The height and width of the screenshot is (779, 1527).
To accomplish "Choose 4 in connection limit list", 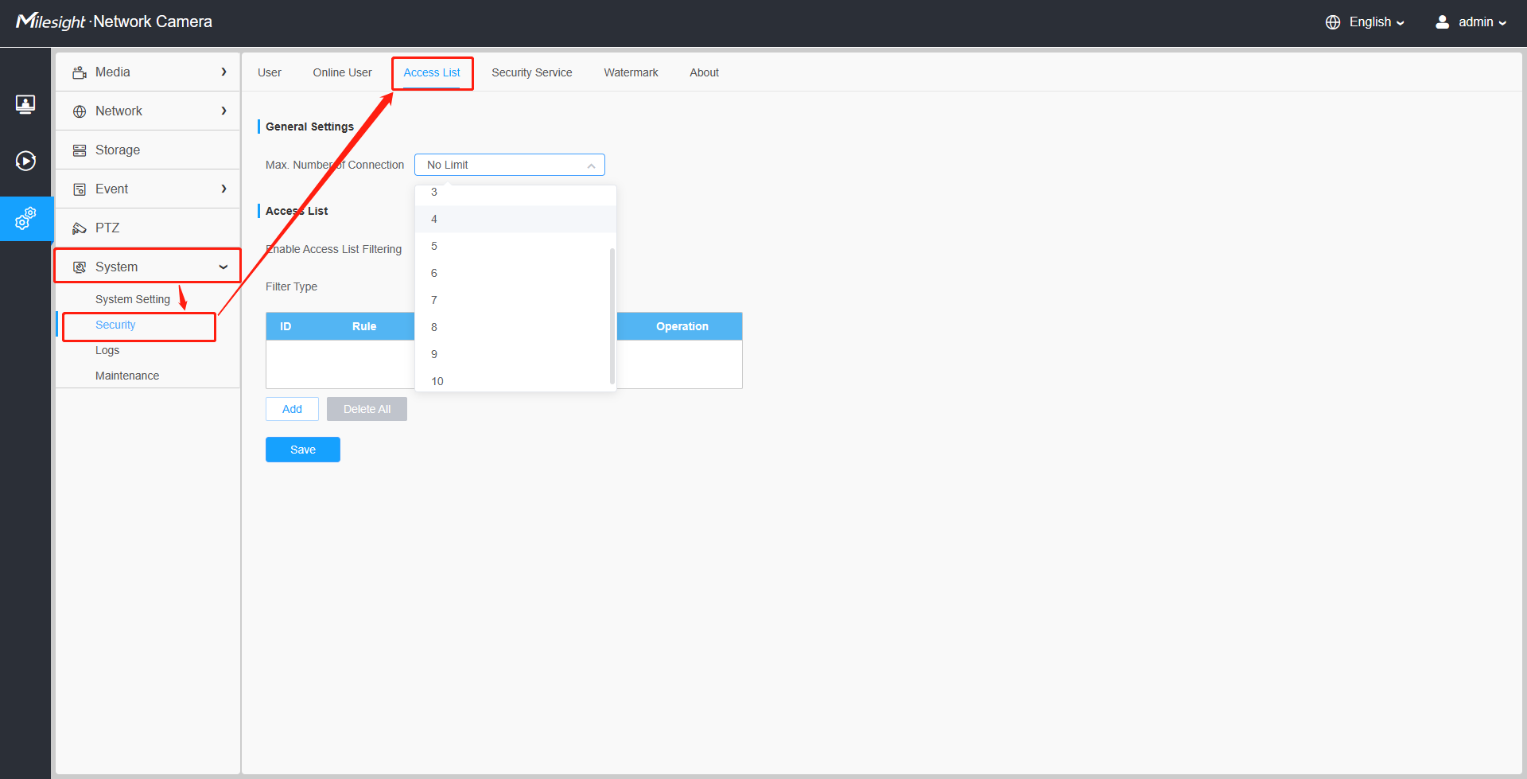I will click(x=515, y=219).
